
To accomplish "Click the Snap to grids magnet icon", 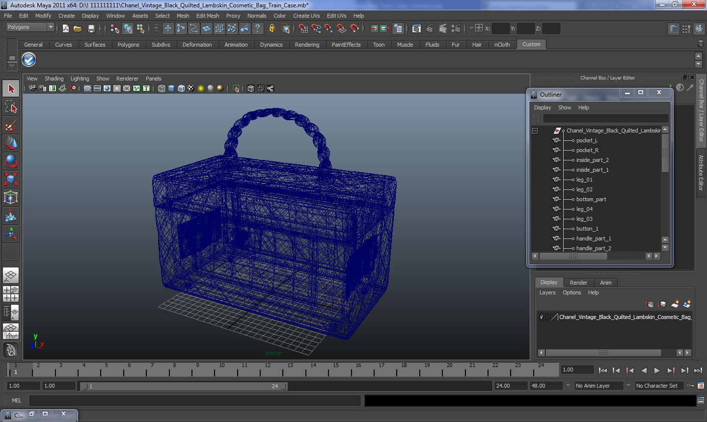I will pos(303,28).
